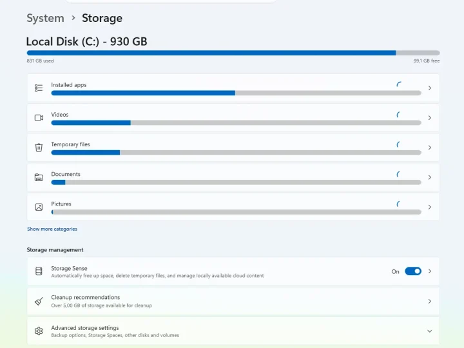Click the Storage Sense title
The image size is (464, 348).
coord(69,268)
